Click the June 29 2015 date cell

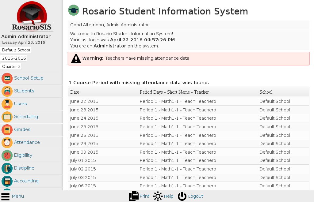(x=84, y=144)
